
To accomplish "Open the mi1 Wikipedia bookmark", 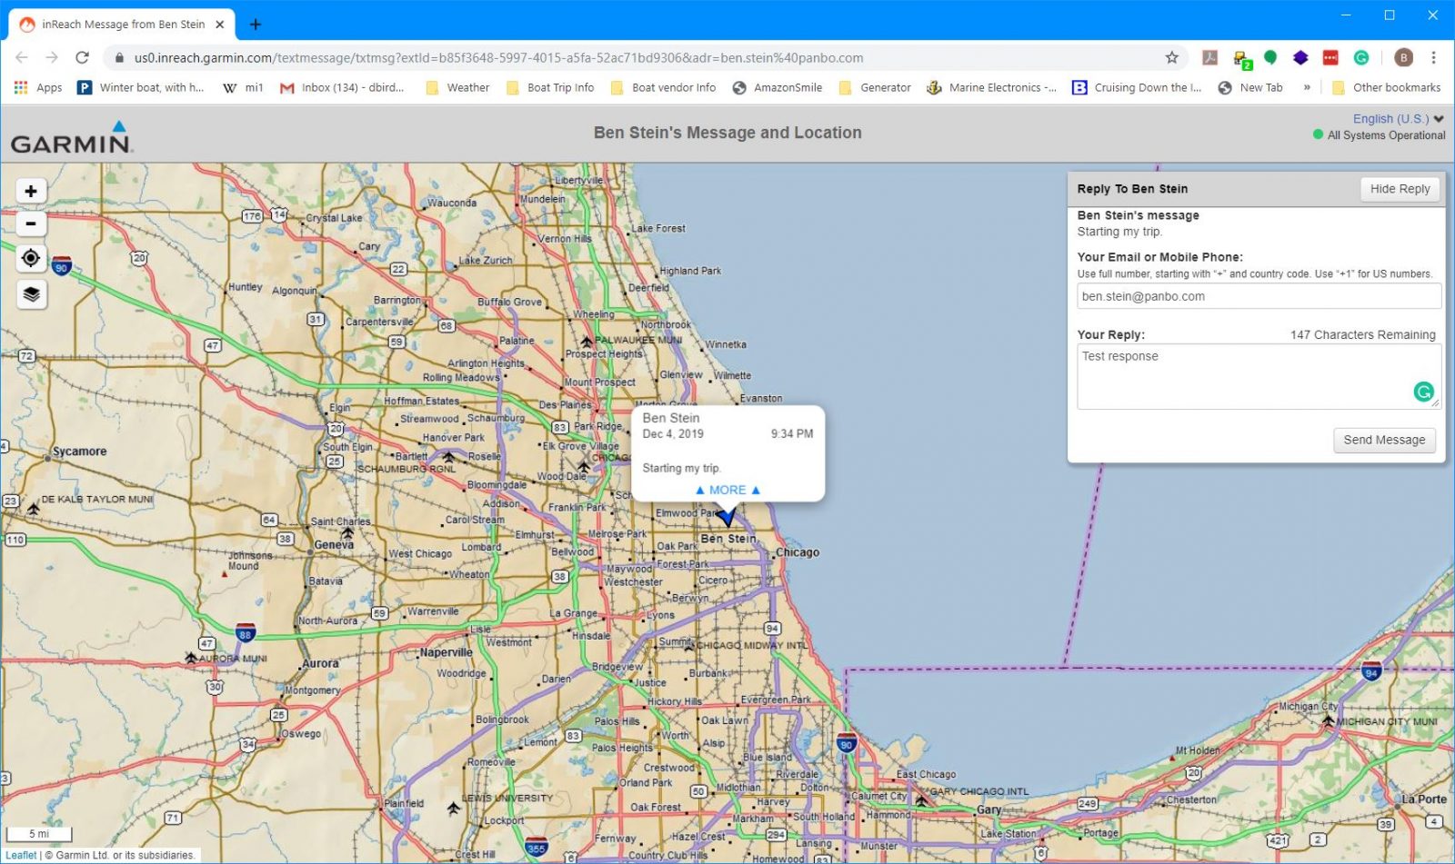I will tap(244, 87).
